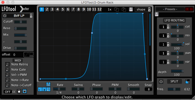Click the preset save floppy icon
This screenshot has width=195, height=100.
pyautogui.click(x=157, y=14)
